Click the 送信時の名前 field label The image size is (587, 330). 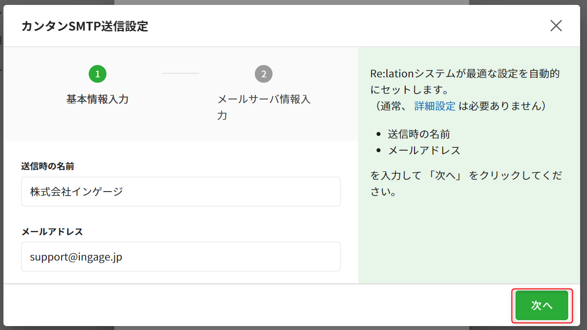tap(48, 166)
